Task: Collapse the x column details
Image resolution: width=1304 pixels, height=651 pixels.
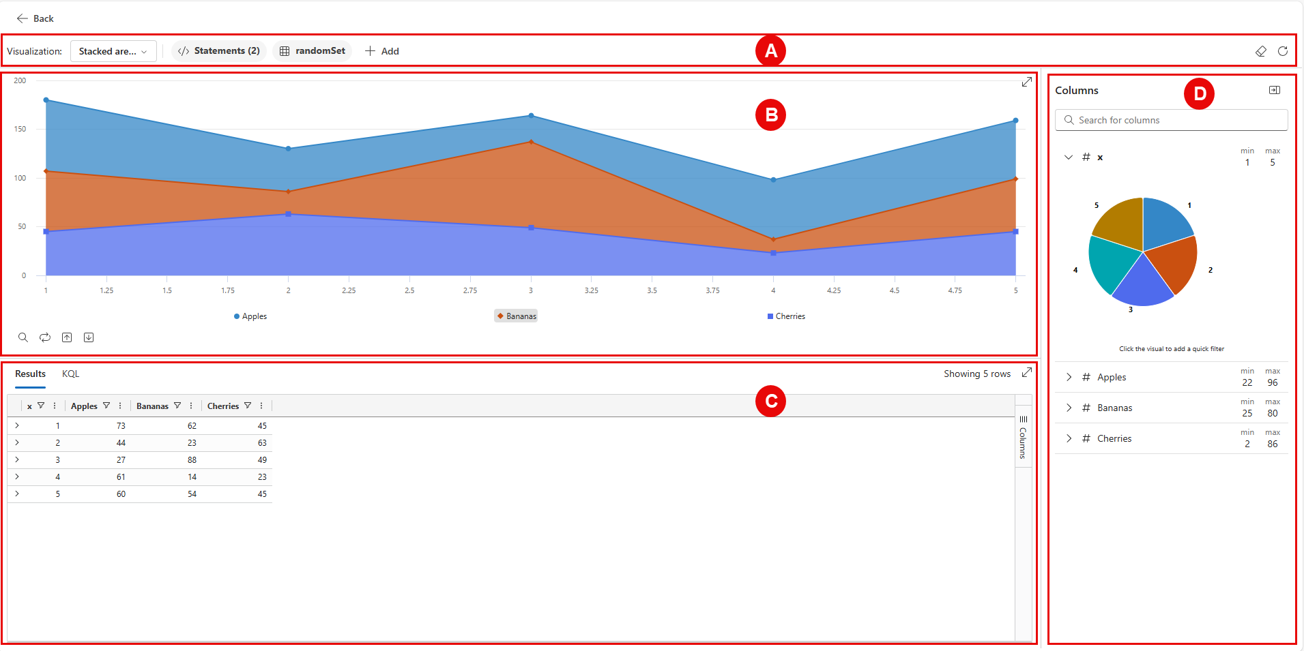Action: pos(1069,157)
